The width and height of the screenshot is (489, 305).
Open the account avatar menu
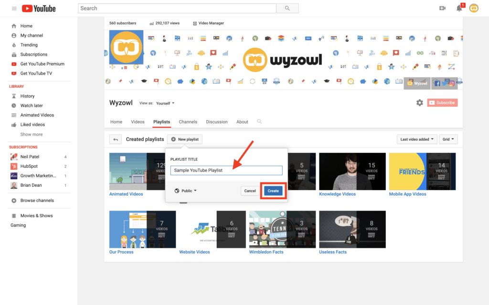[x=474, y=9]
